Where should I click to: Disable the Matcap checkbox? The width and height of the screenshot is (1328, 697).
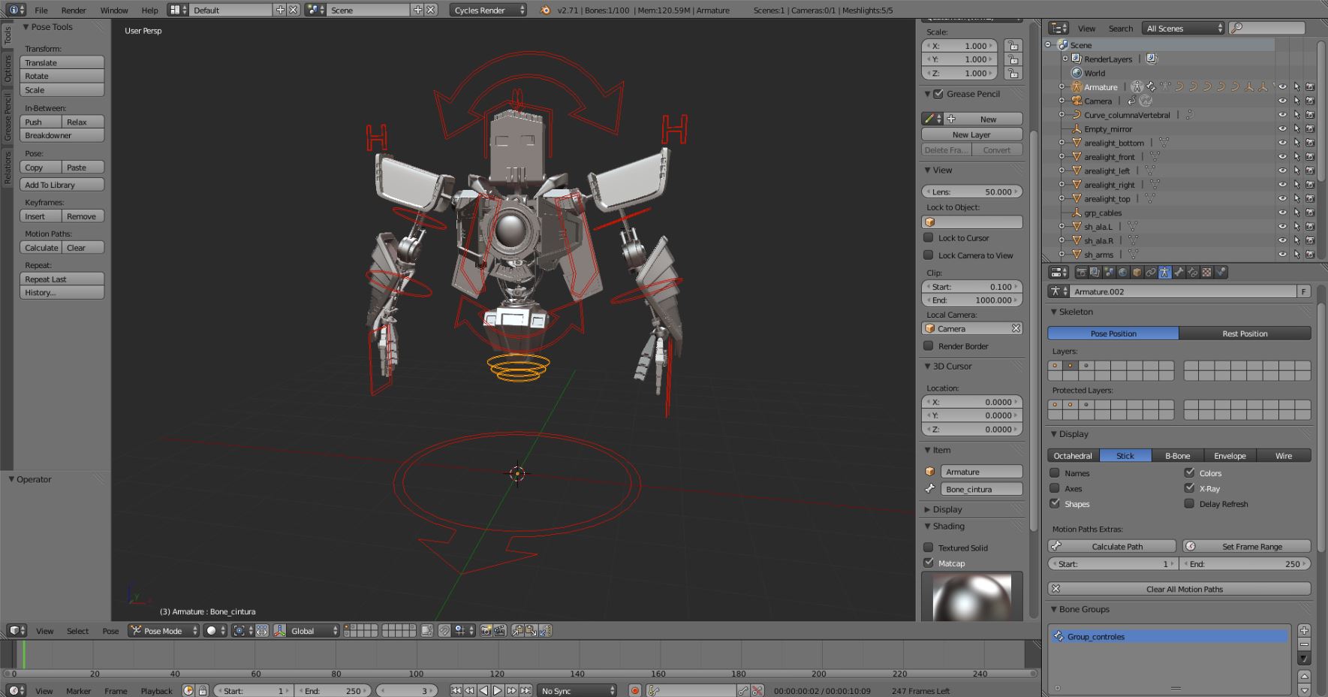click(929, 563)
